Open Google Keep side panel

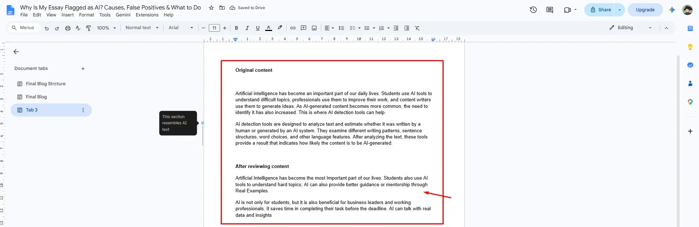pyautogui.click(x=690, y=47)
